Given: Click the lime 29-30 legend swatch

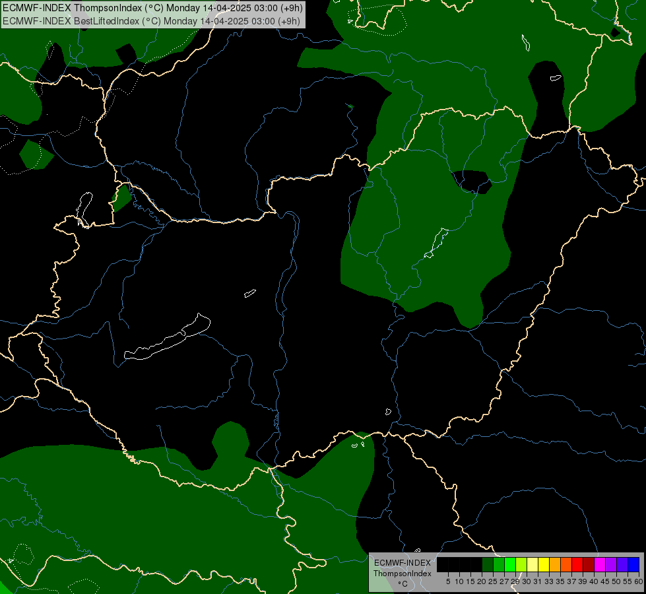Looking at the screenshot, I should pos(521,564).
